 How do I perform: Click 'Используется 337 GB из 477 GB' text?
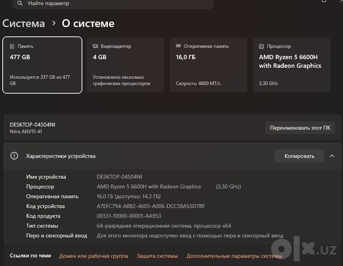click(40, 80)
